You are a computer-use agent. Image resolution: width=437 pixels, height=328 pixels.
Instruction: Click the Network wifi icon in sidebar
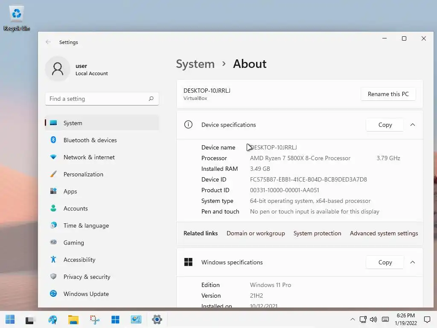click(53, 157)
